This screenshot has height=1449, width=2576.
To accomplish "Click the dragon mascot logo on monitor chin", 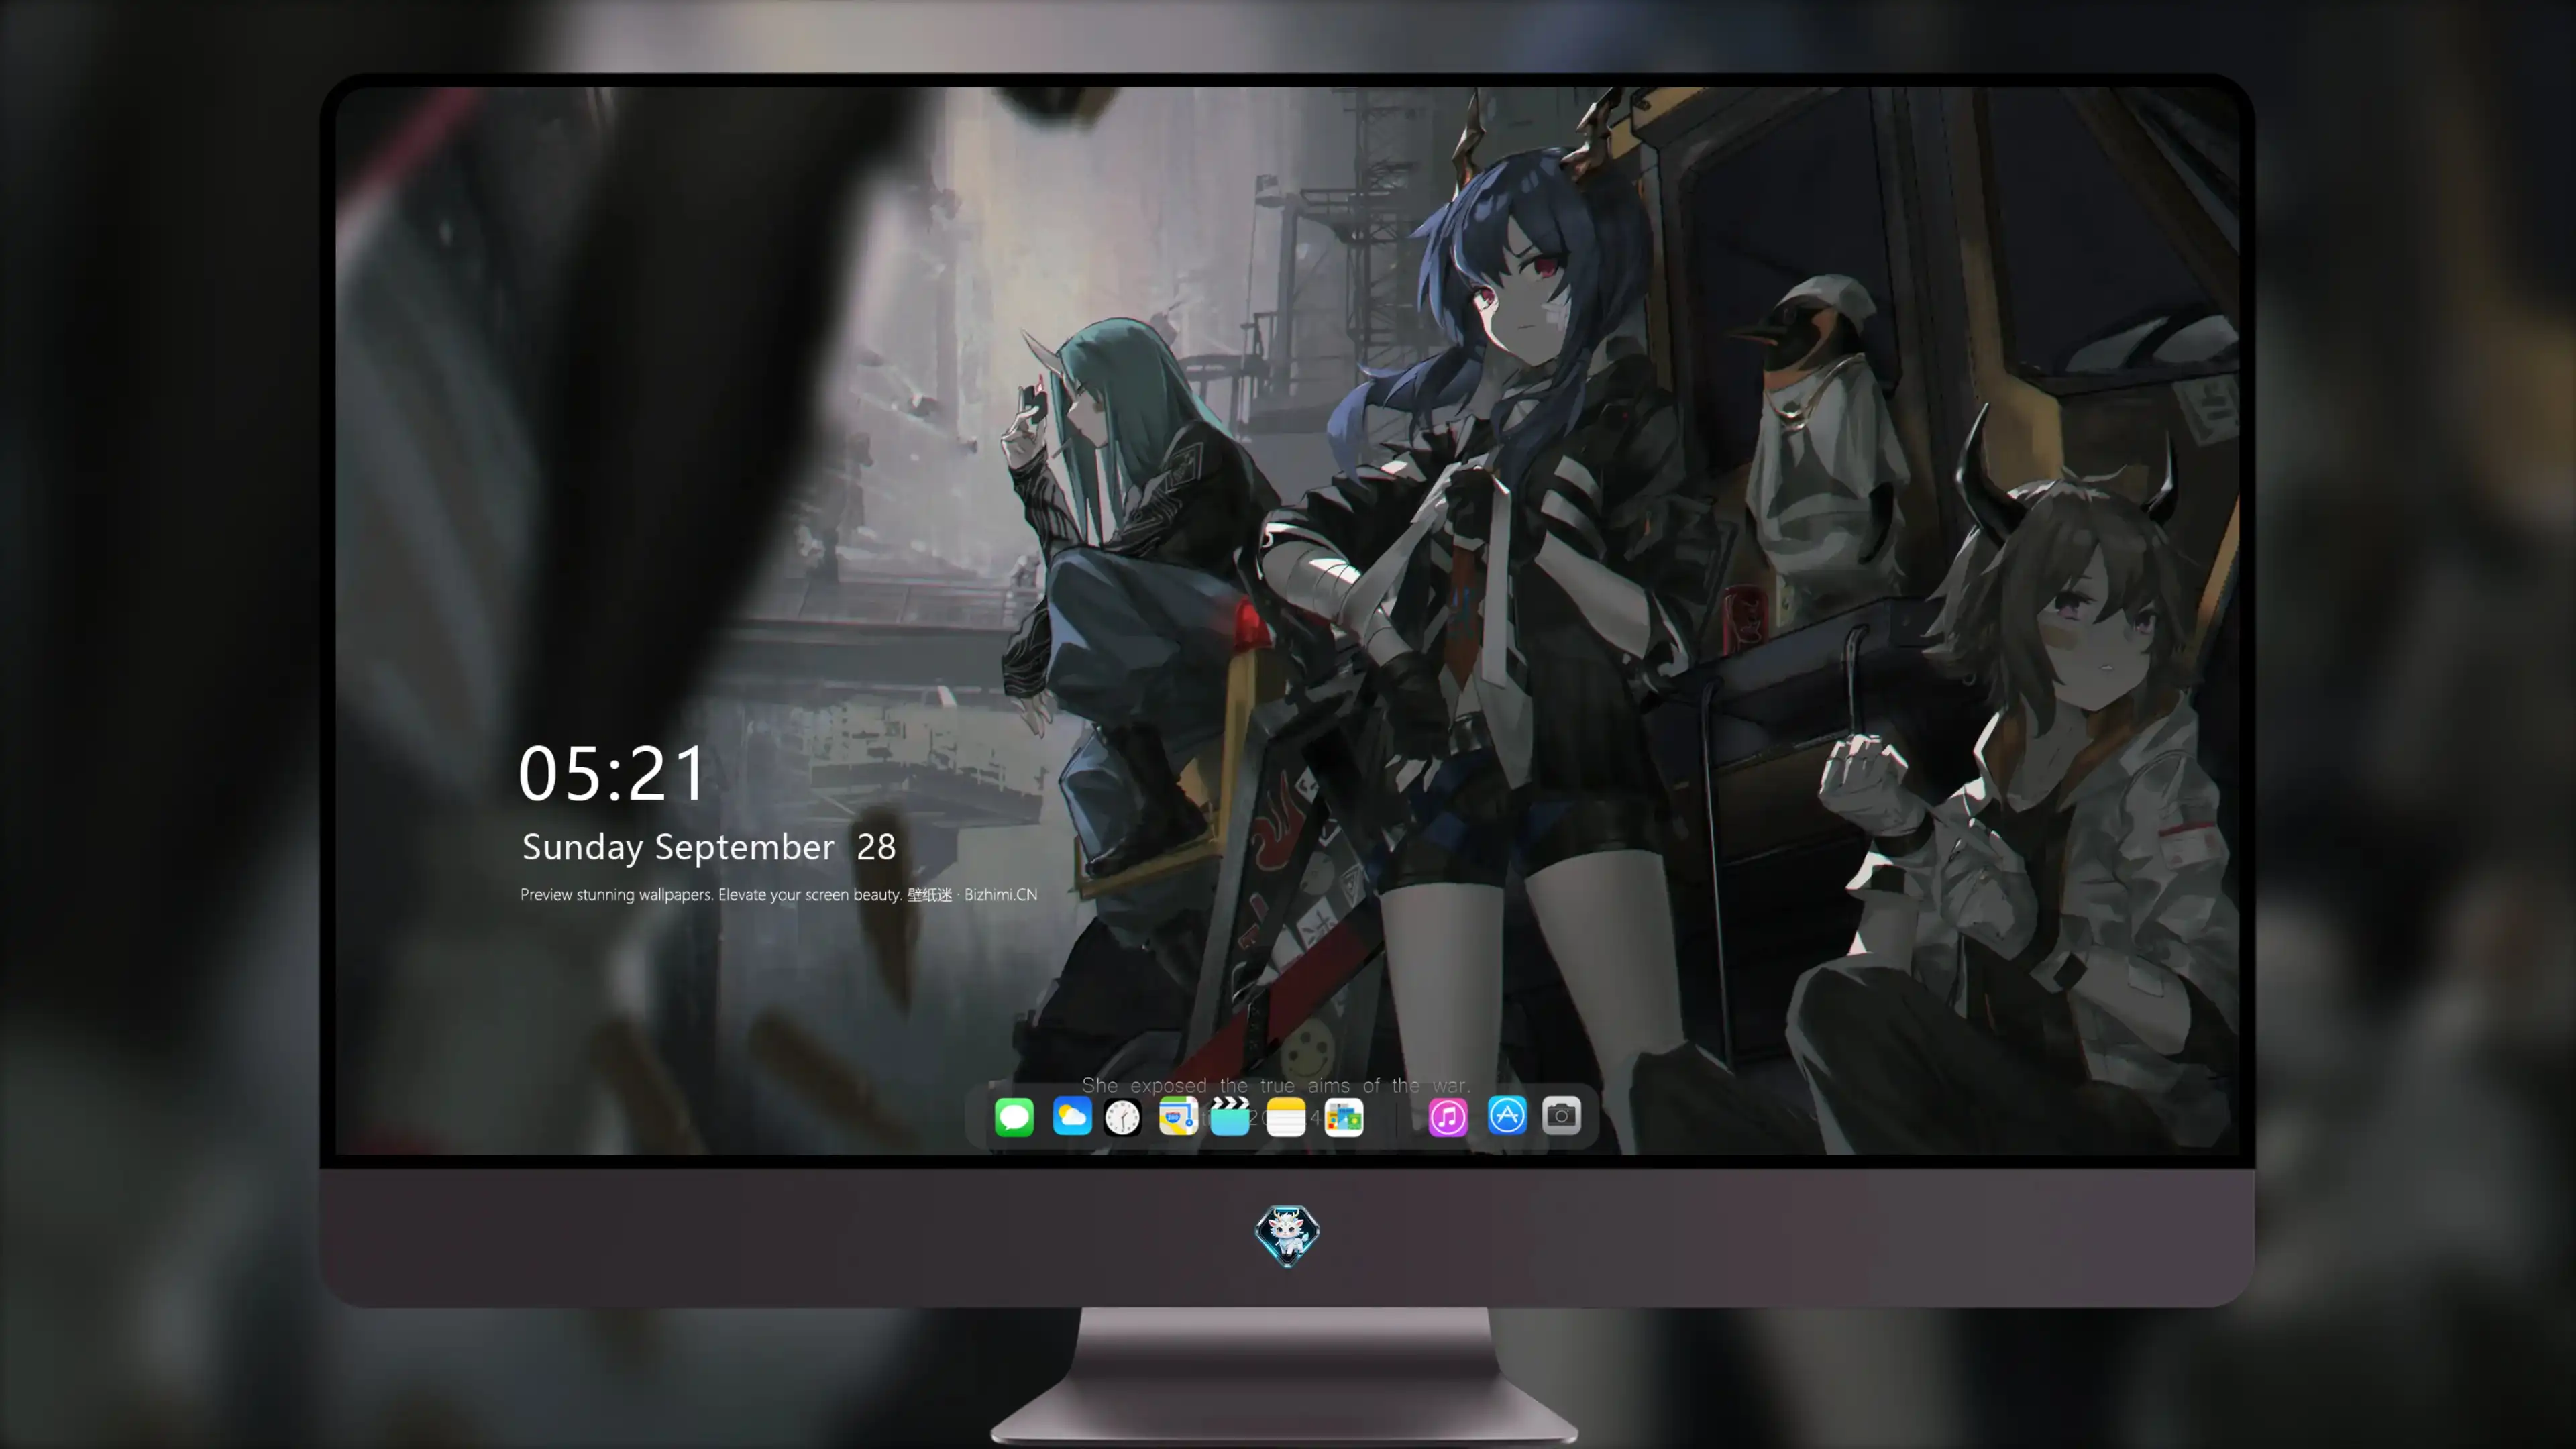I will coord(1287,1236).
